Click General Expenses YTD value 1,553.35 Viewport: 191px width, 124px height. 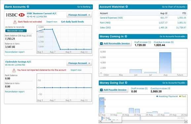[182, 18]
